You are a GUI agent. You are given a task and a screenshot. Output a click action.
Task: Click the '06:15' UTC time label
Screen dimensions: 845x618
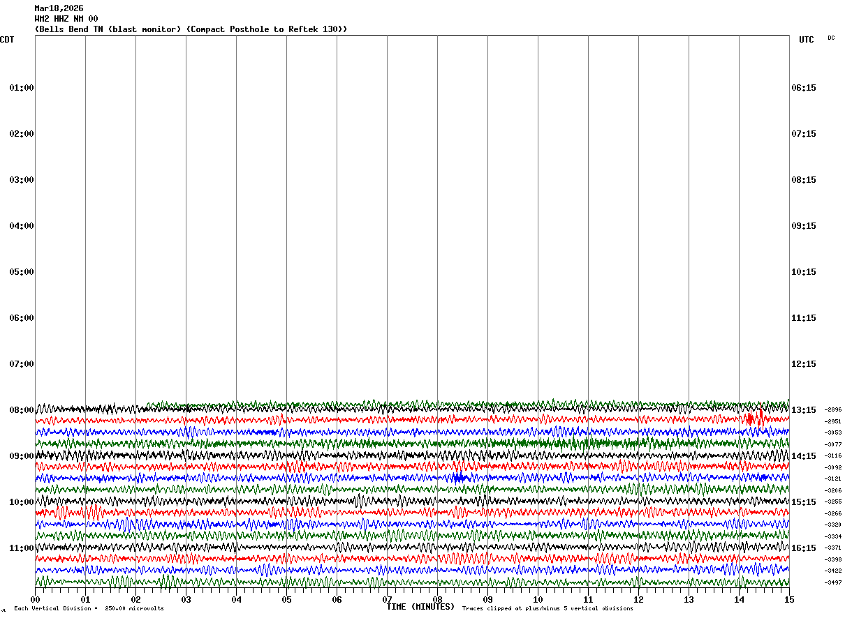(803, 88)
